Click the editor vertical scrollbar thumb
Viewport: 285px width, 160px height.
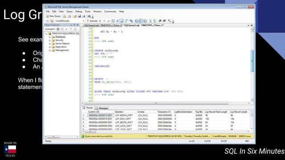tap(252, 61)
